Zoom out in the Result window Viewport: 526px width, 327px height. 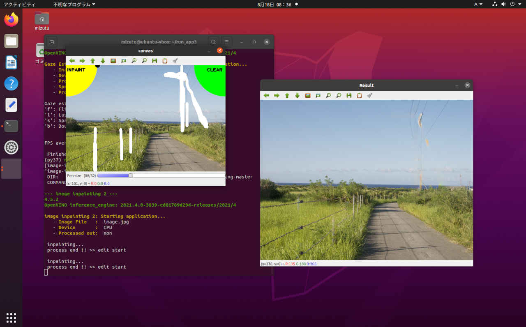click(x=338, y=95)
